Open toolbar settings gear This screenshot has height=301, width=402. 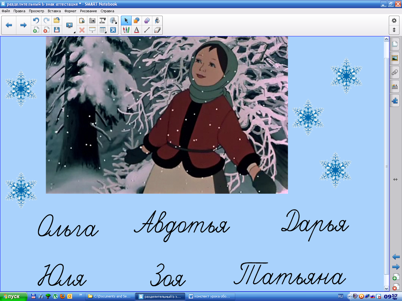(394, 21)
